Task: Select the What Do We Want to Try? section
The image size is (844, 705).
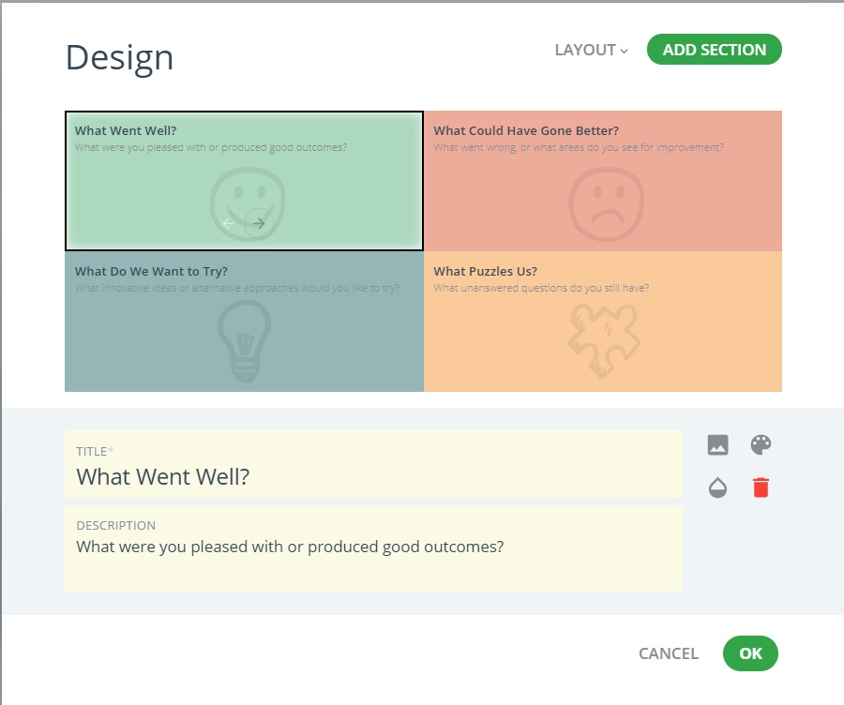Action: tap(245, 322)
